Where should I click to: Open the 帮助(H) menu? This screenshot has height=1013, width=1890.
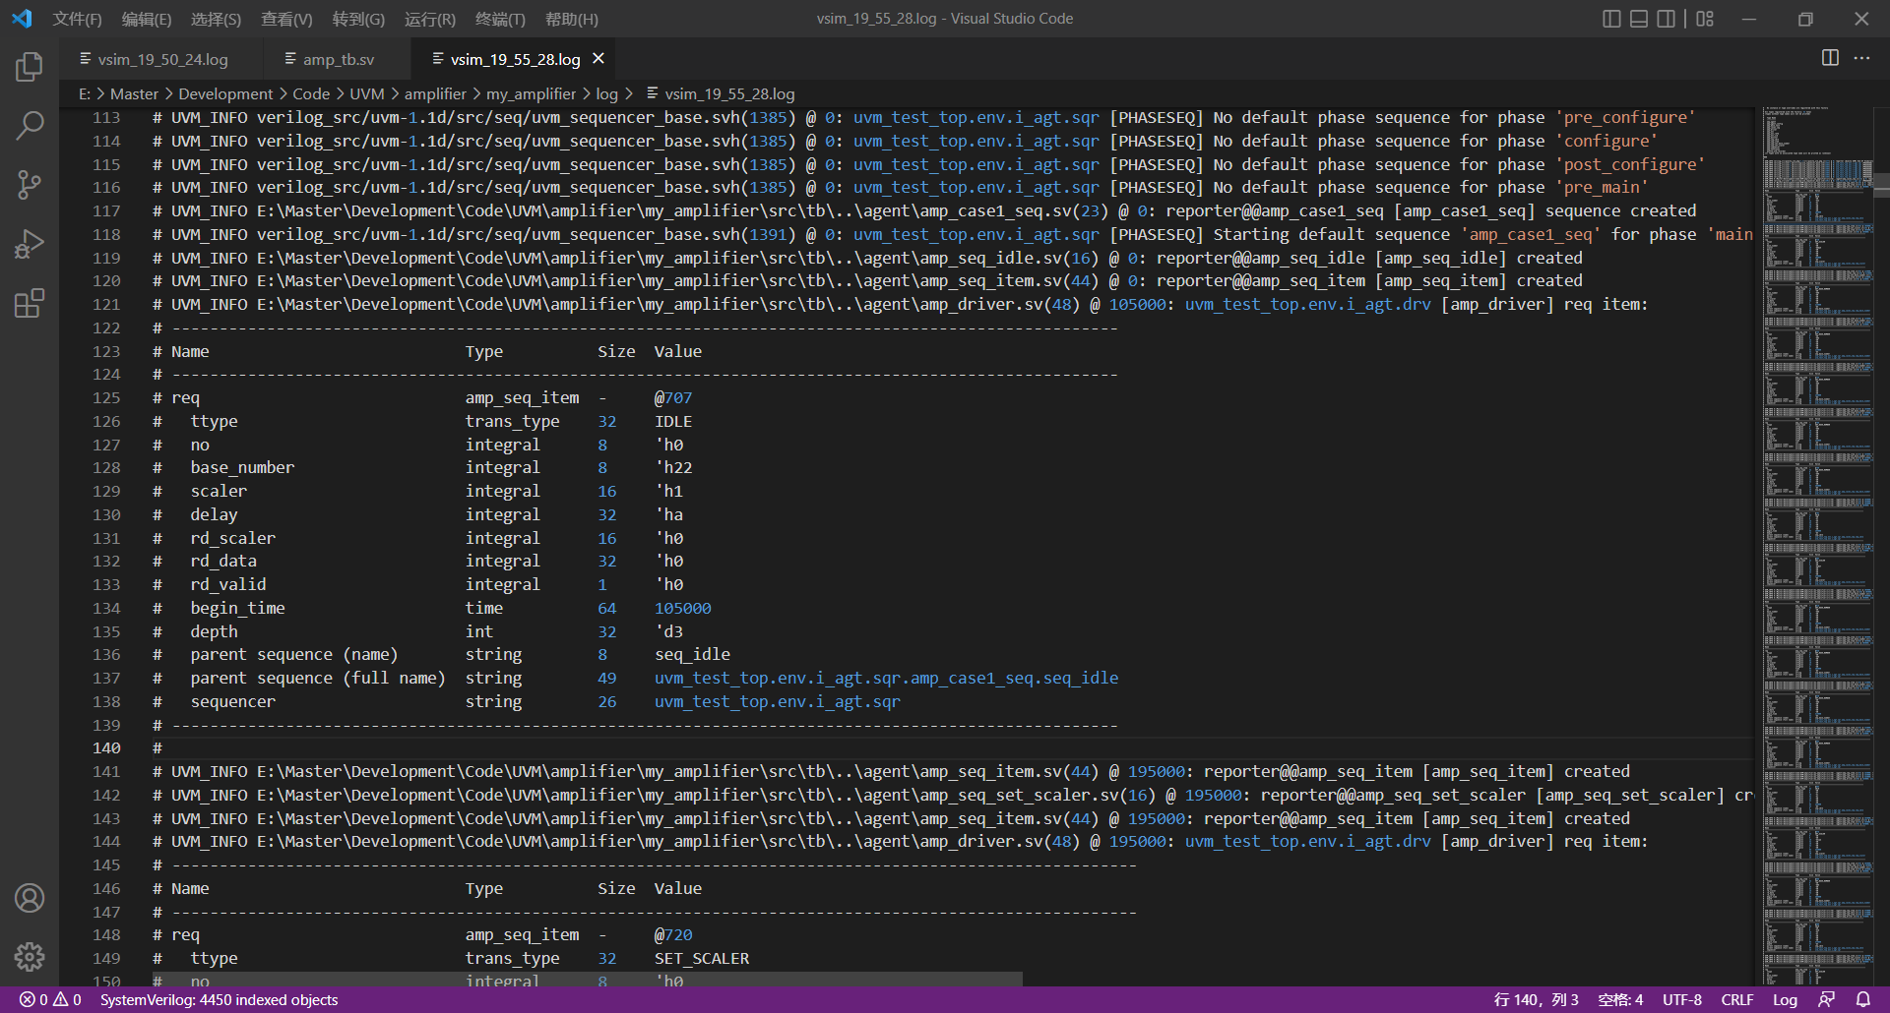click(x=571, y=19)
